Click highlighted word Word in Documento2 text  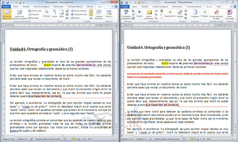(x=47, y=65)
